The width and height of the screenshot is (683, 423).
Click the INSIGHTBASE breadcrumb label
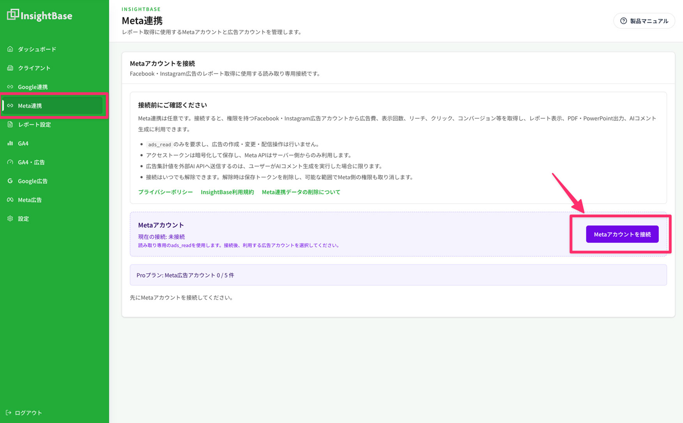click(x=141, y=9)
